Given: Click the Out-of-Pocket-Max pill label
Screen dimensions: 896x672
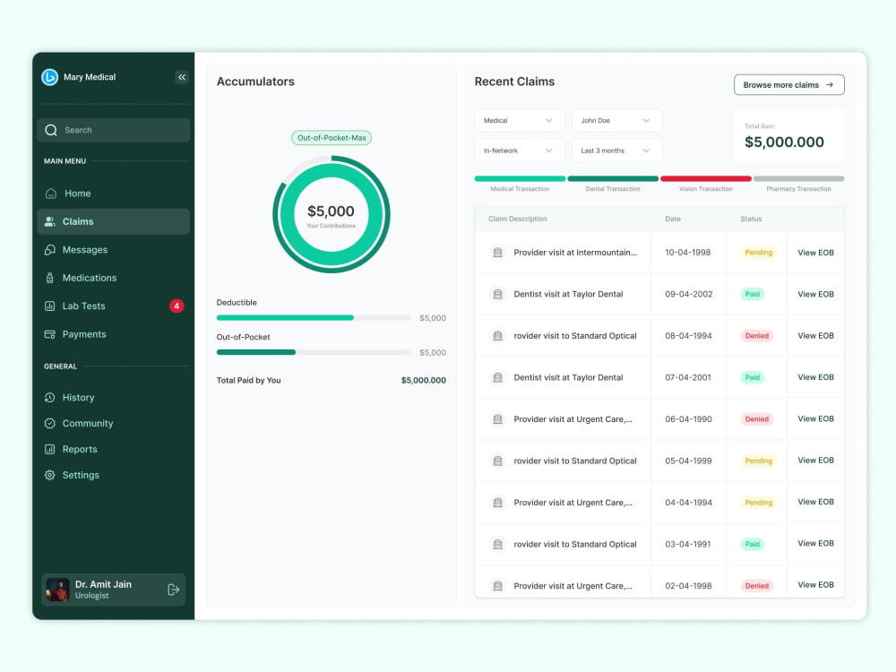Looking at the screenshot, I should click(332, 138).
